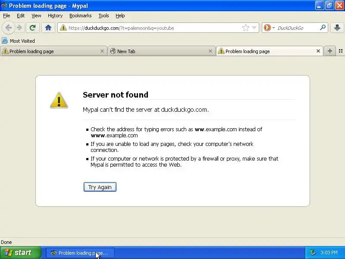
Task: Choose search engine via DuckDuckGo icon dropdown
Action: pyautogui.click(x=269, y=28)
